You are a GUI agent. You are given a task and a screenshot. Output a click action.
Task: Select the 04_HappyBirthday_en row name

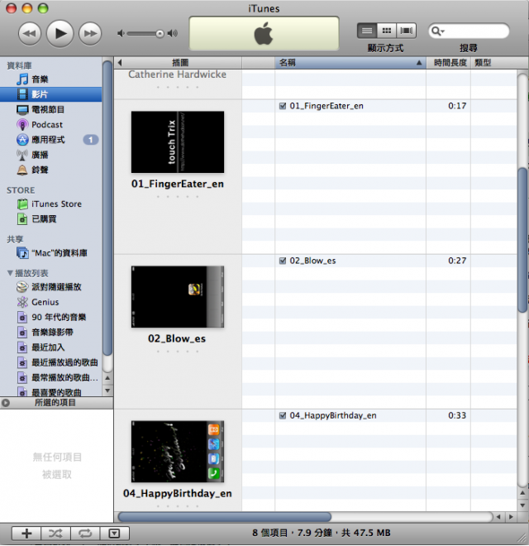tap(333, 415)
